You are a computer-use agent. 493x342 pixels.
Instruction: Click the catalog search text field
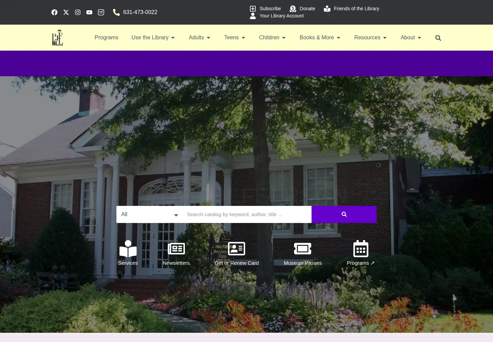pos(247,214)
